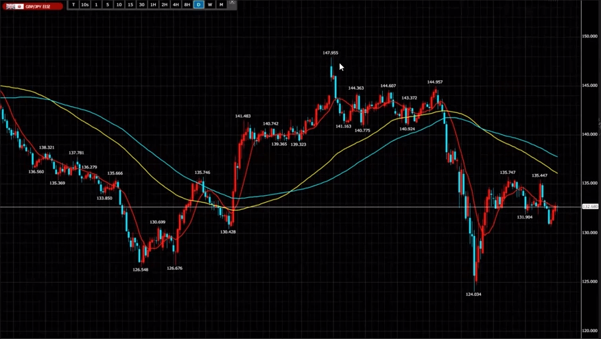Switch to 1H hourly timeframe
Screen dimensions: 601x339
click(x=154, y=5)
